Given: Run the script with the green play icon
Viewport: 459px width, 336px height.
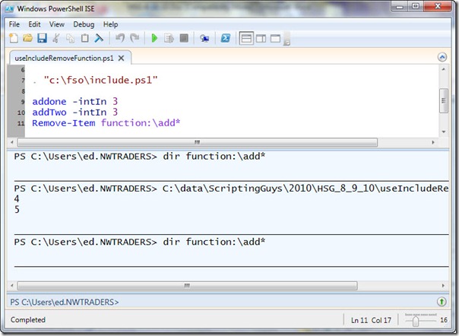Looking at the screenshot, I should [x=154, y=38].
